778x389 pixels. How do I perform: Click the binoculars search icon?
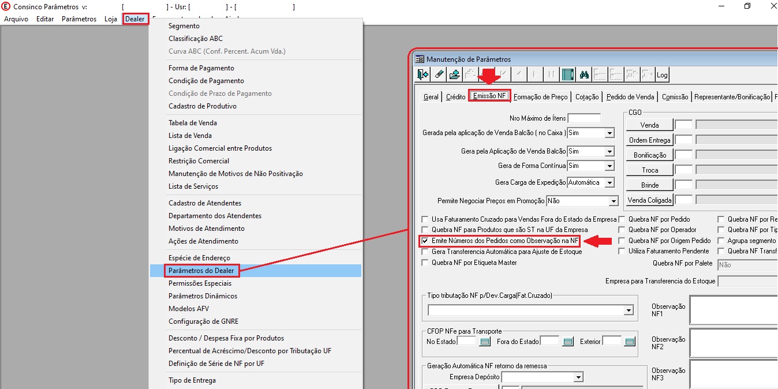(583, 74)
